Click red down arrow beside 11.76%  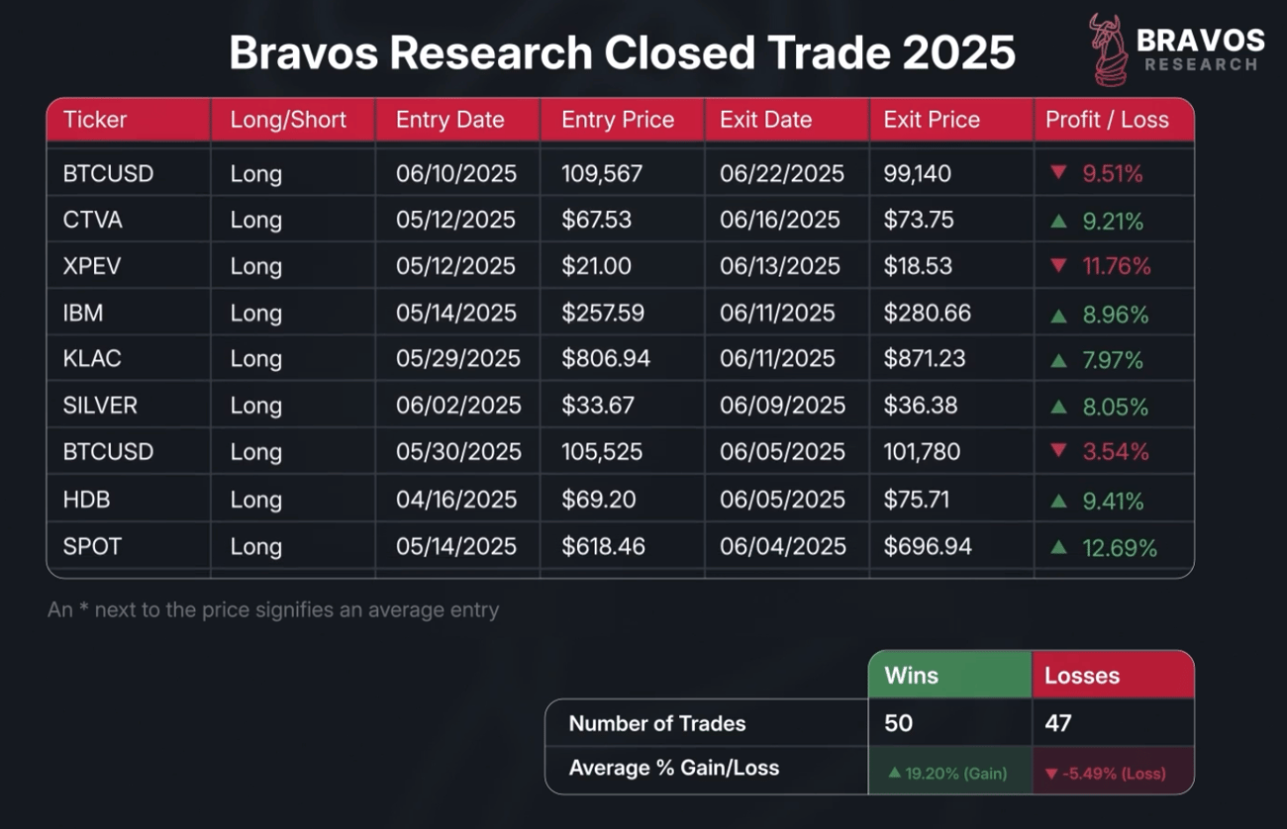(1058, 266)
